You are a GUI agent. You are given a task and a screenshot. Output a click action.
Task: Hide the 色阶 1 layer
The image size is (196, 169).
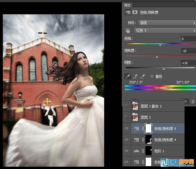point(126,151)
